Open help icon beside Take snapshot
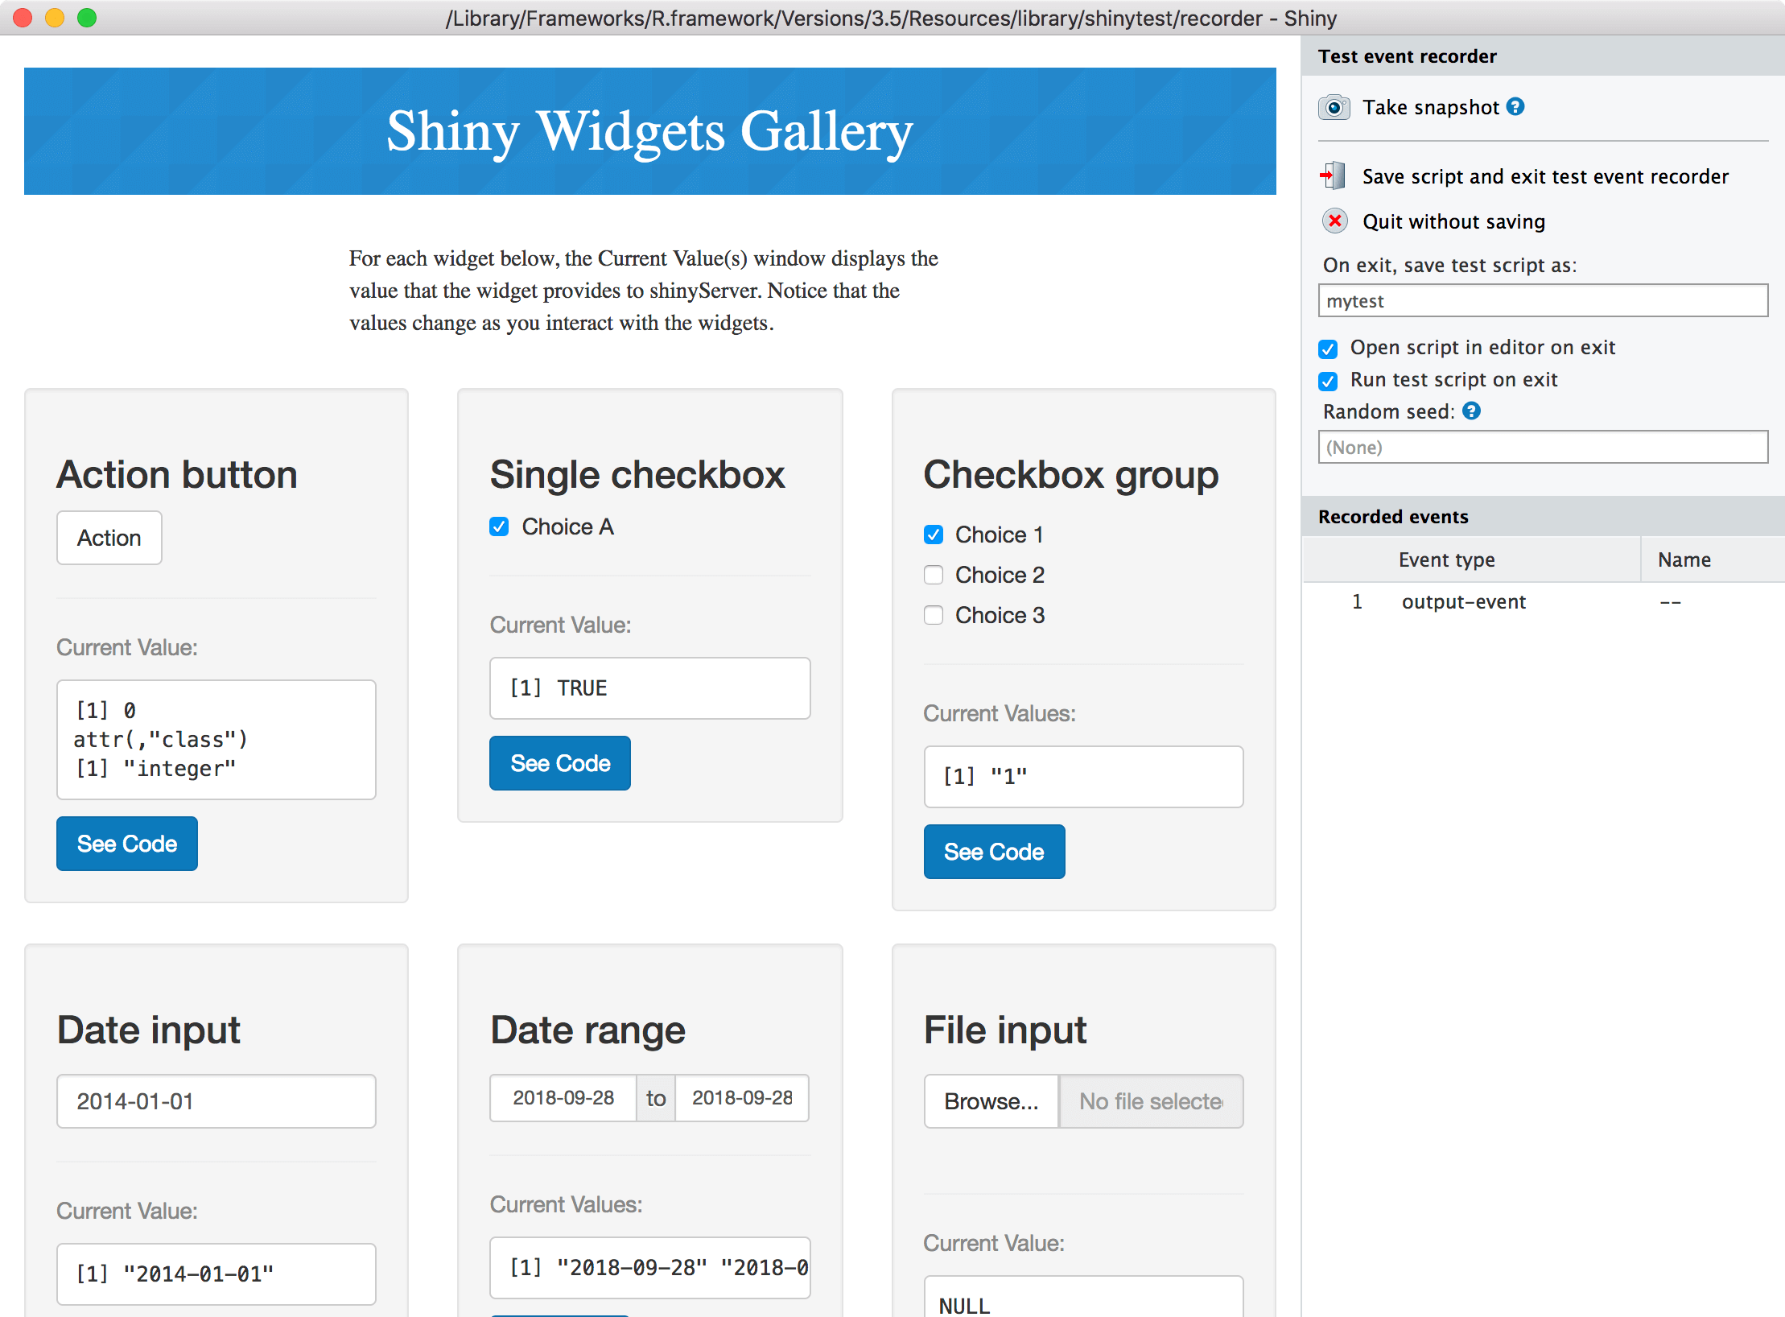 click(x=1515, y=106)
